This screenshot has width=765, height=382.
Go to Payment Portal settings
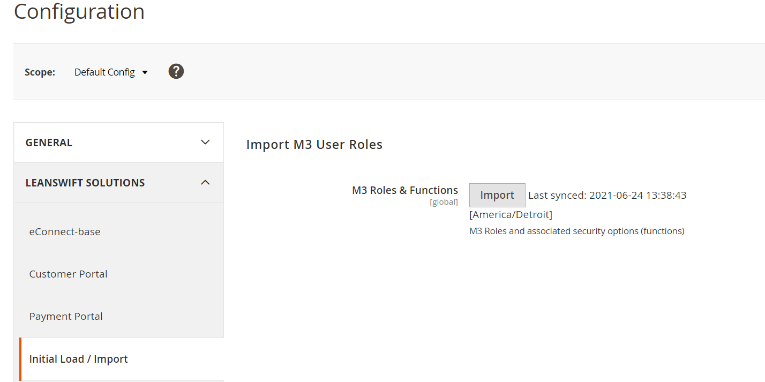[66, 316]
